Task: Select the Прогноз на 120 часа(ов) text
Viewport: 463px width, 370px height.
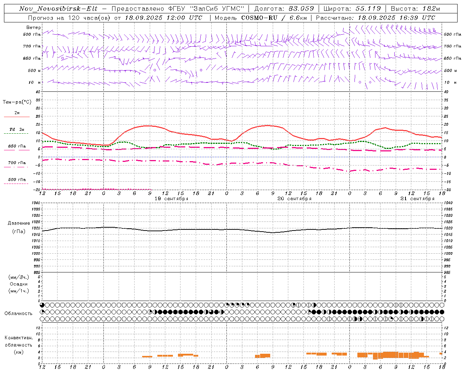Action: (69, 18)
